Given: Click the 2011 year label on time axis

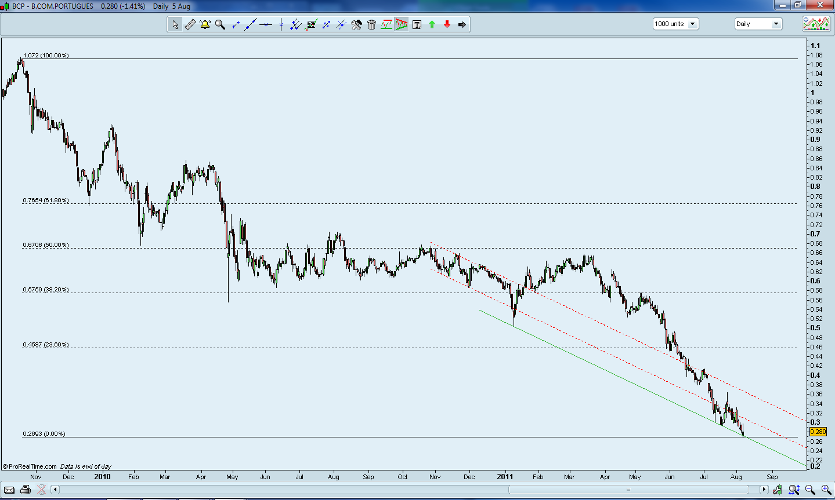Looking at the screenshot, I should click(x=505, y=477).
